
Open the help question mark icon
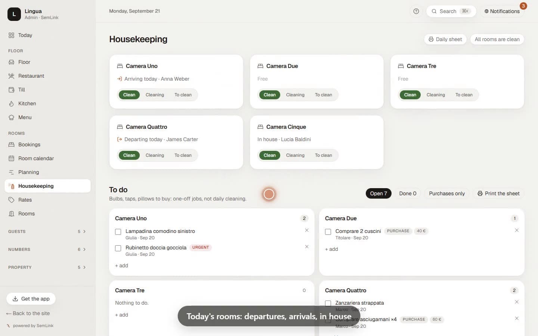[416, 11]
